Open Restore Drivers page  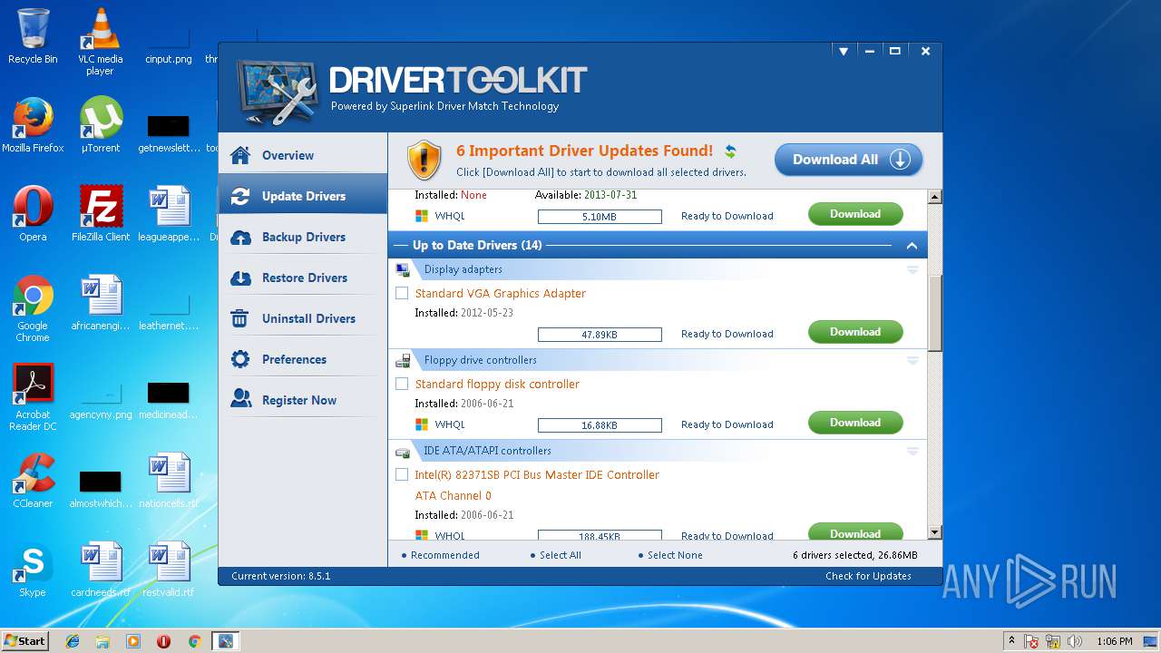point(303,278)
